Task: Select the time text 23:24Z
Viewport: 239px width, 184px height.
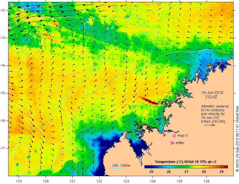Action: click(x=211, y=97)
